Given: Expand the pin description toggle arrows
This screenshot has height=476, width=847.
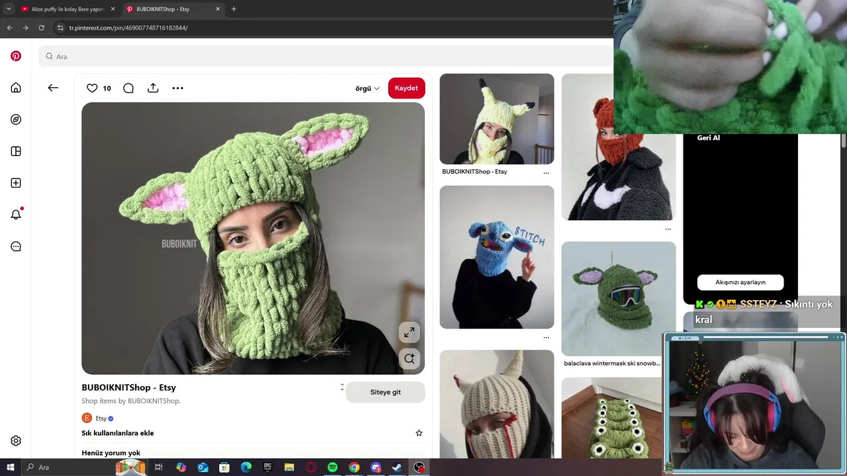Looking at the screenshot, I should 342,387.
